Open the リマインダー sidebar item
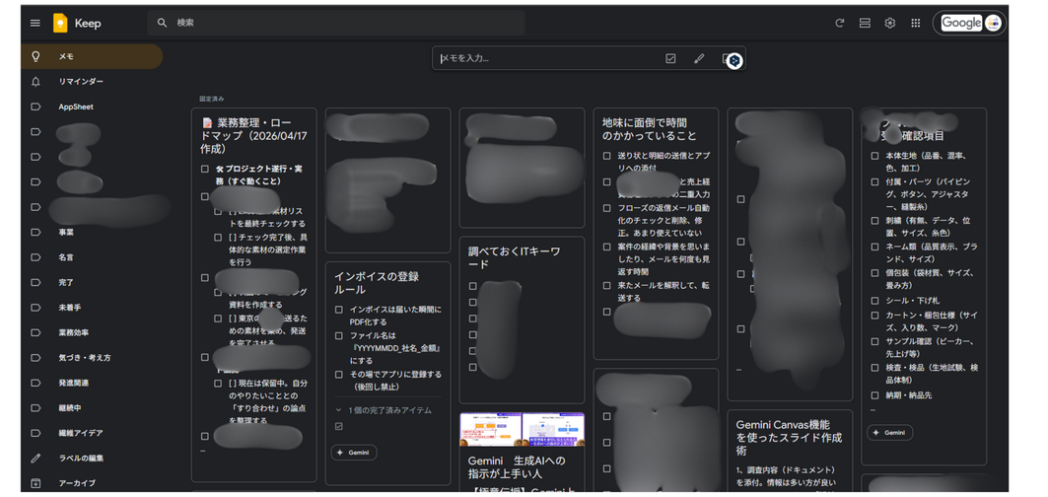The height and width of the screenshot is (497, 1048). click(x=81, y=82)
